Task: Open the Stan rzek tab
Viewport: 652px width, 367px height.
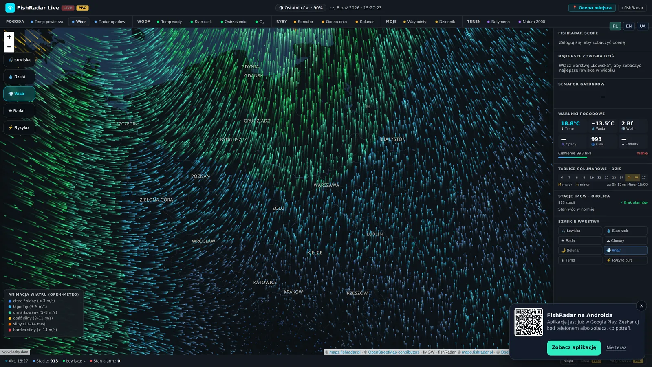Action: pyautogui.click(x=201, y=22)
